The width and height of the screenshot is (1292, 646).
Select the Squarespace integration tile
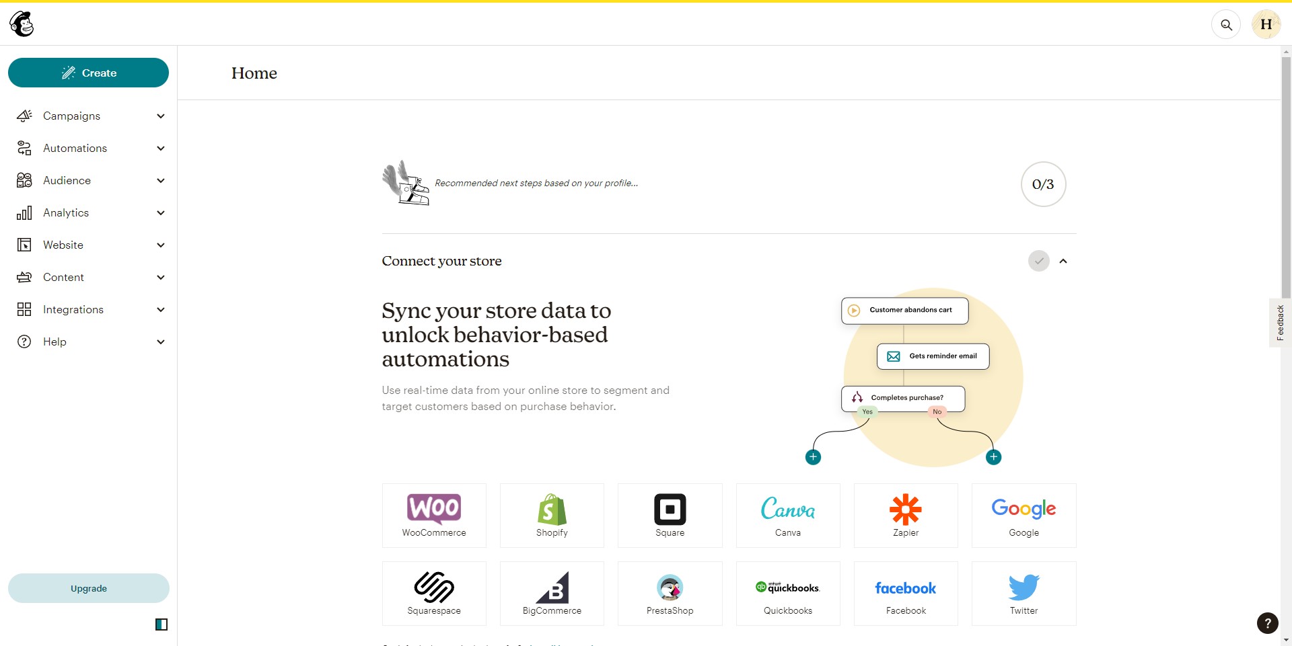434,594
